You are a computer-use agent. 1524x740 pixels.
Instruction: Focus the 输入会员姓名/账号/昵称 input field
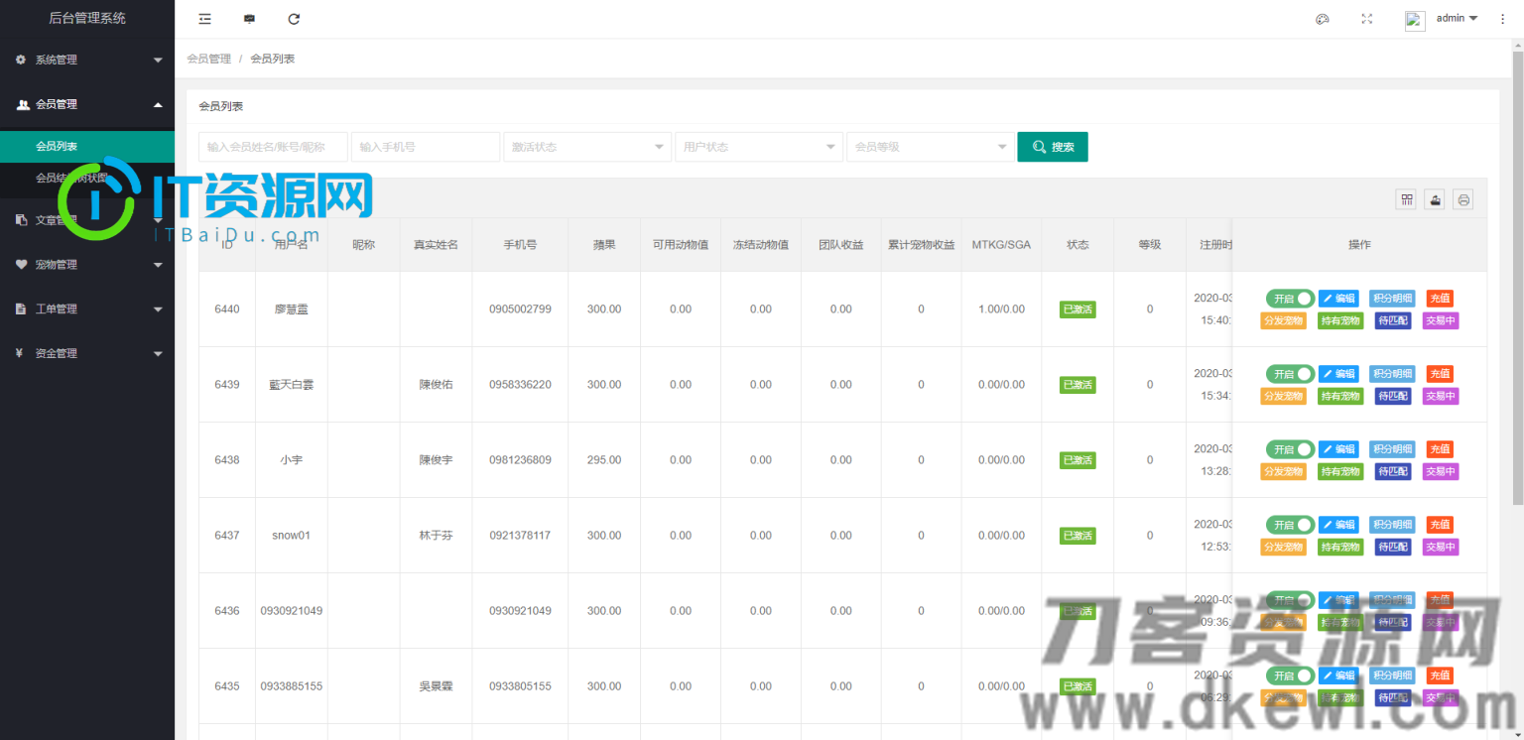[273, 147]
